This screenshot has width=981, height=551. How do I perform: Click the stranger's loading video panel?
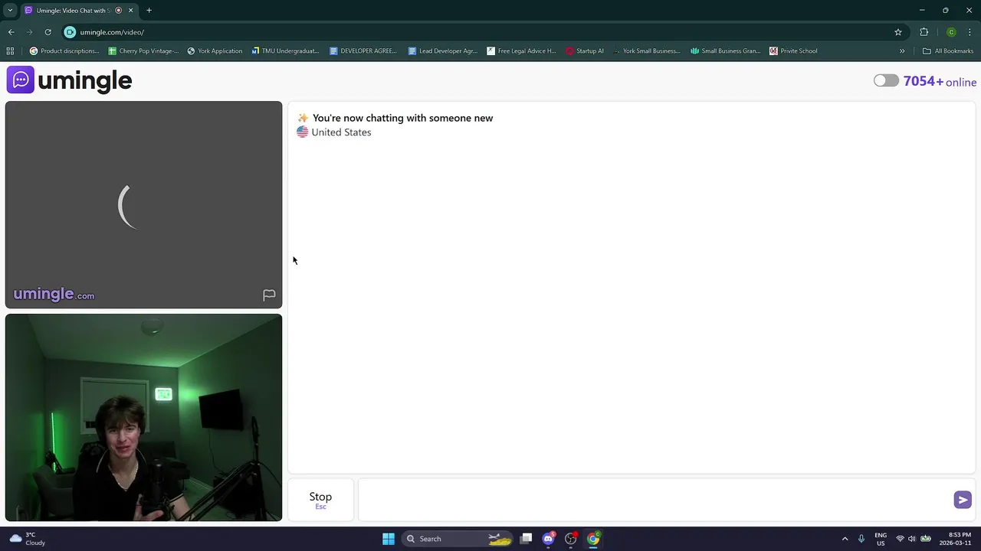(x=143, y=204)
